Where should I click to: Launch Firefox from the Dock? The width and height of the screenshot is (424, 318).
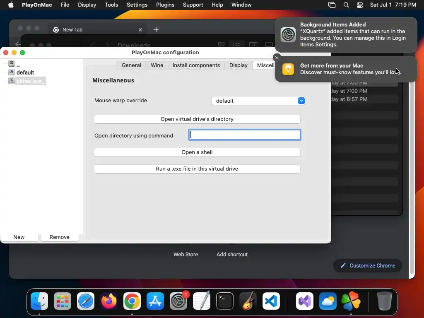[109, 301]
